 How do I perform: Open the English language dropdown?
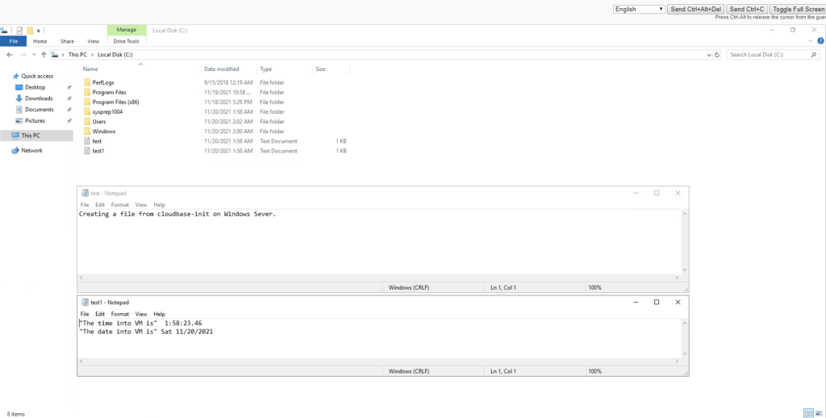coord(639,9)
